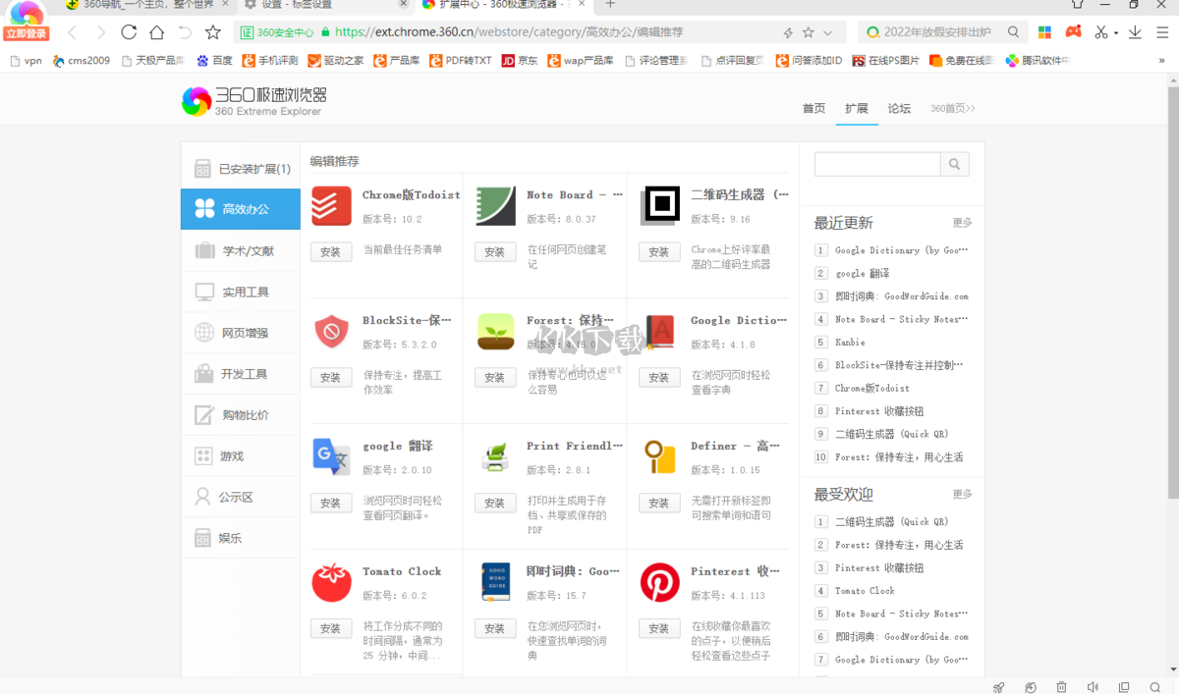The width and height of the screenshot is (1179, 694).
Task: Click 安装 button for Pinterest 收藏按钮
Action: 659,629
